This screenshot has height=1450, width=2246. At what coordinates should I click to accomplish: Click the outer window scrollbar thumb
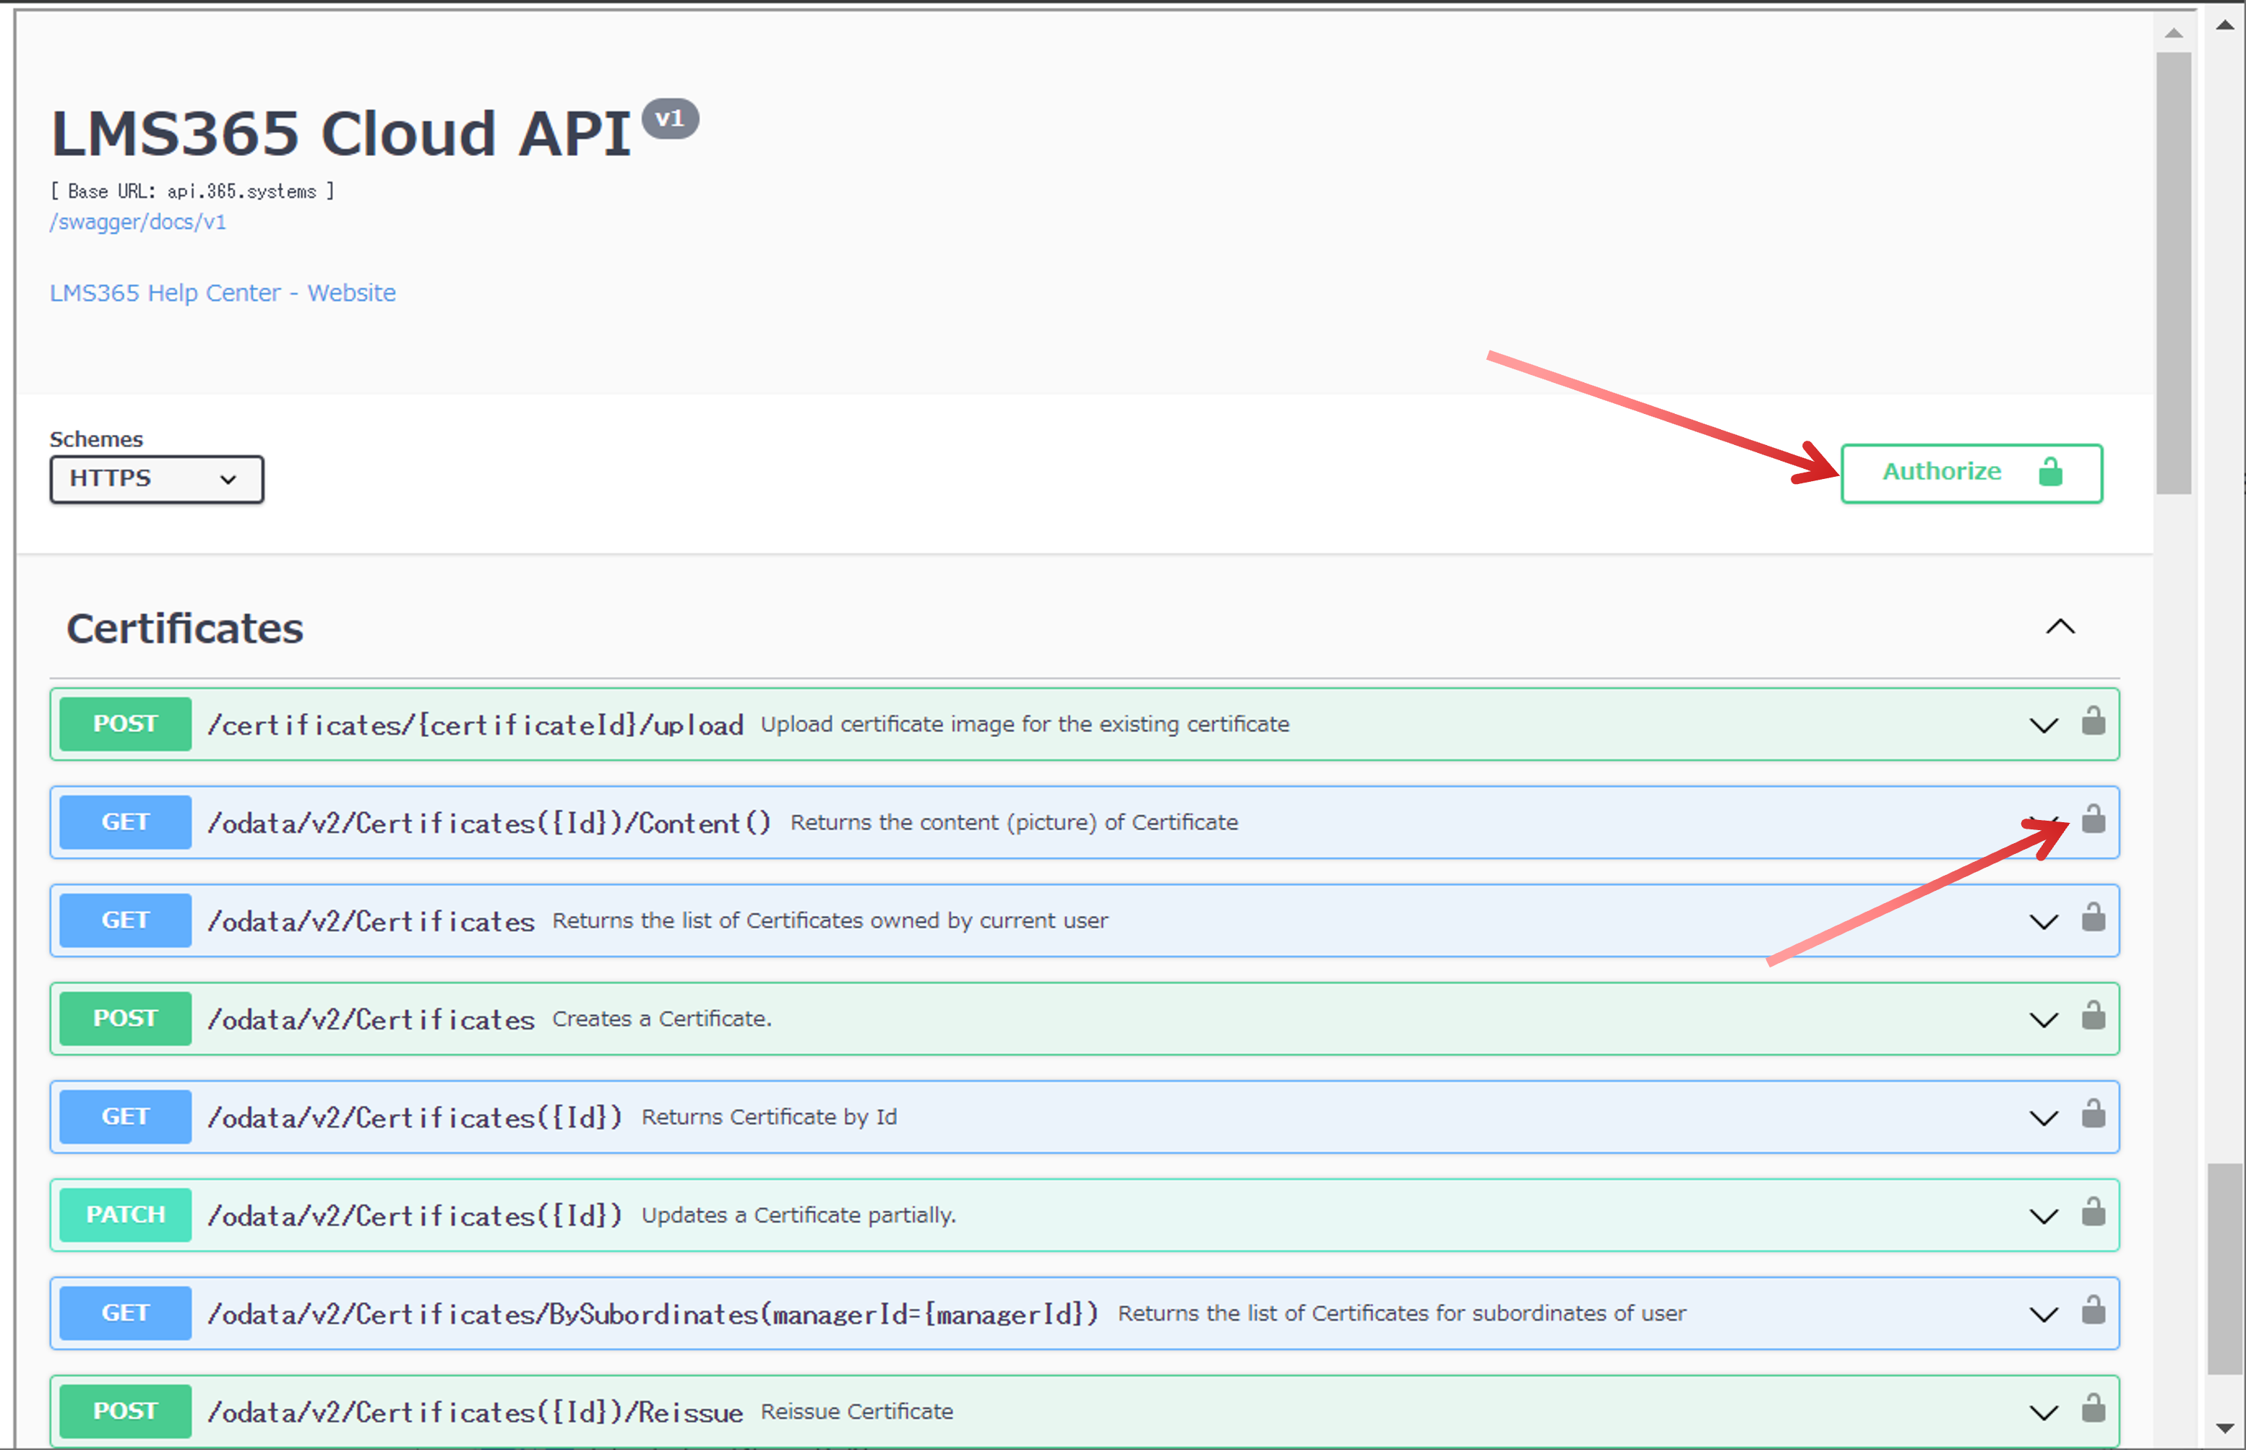tap(2225, 1269)
